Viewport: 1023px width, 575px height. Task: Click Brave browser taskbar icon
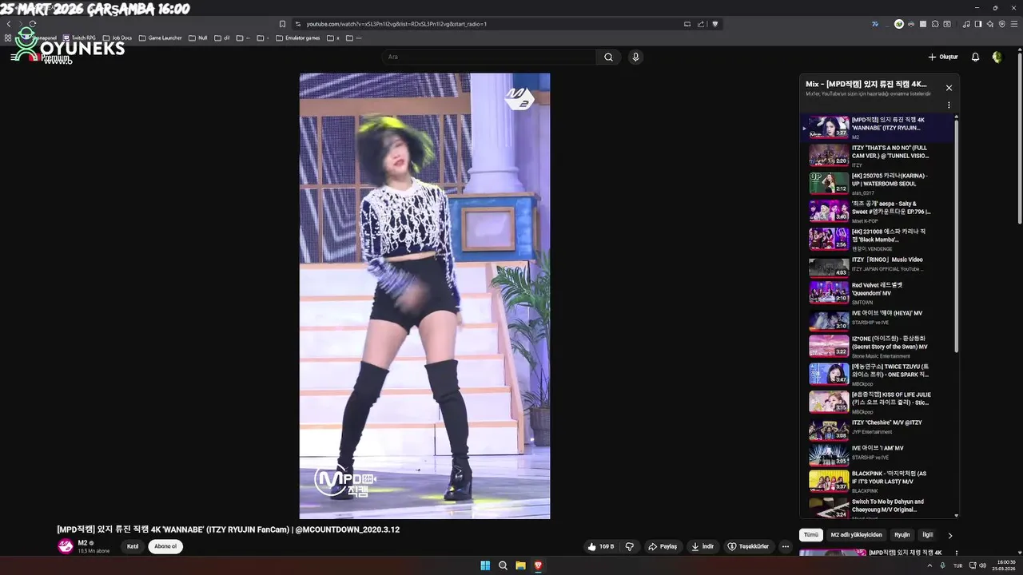tap(538, 565)
